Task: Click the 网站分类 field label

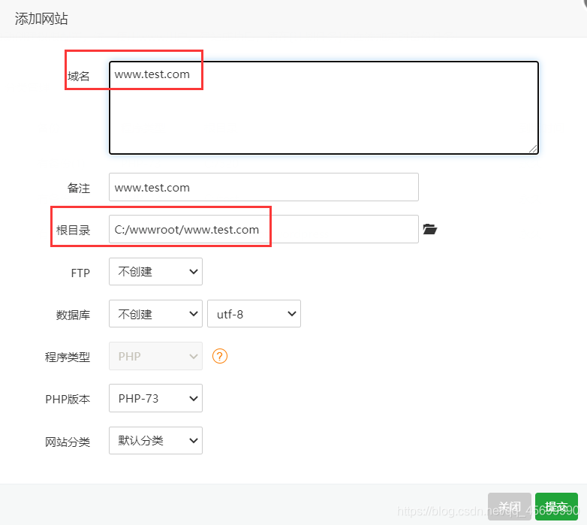Action: [68, 442]
